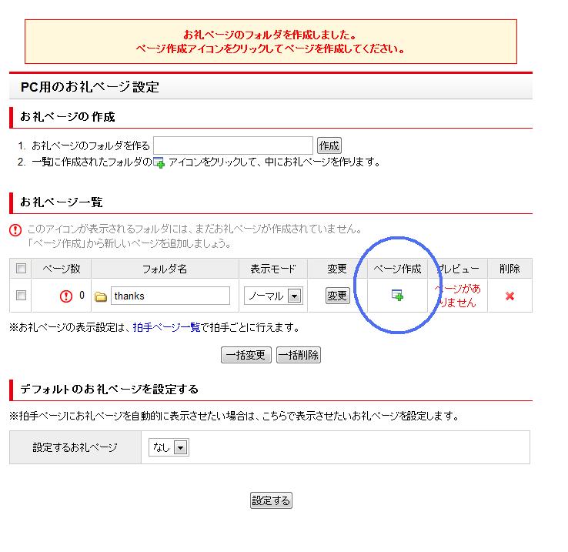This screenshot has width=568, height=552.
Task: Click the 変更 button in the thanks row
Action: (x=337, y=296)
